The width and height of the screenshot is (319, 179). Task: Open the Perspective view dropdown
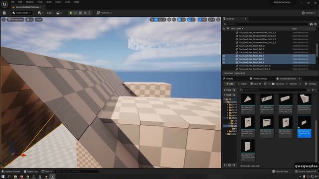[x=15, y=19]
